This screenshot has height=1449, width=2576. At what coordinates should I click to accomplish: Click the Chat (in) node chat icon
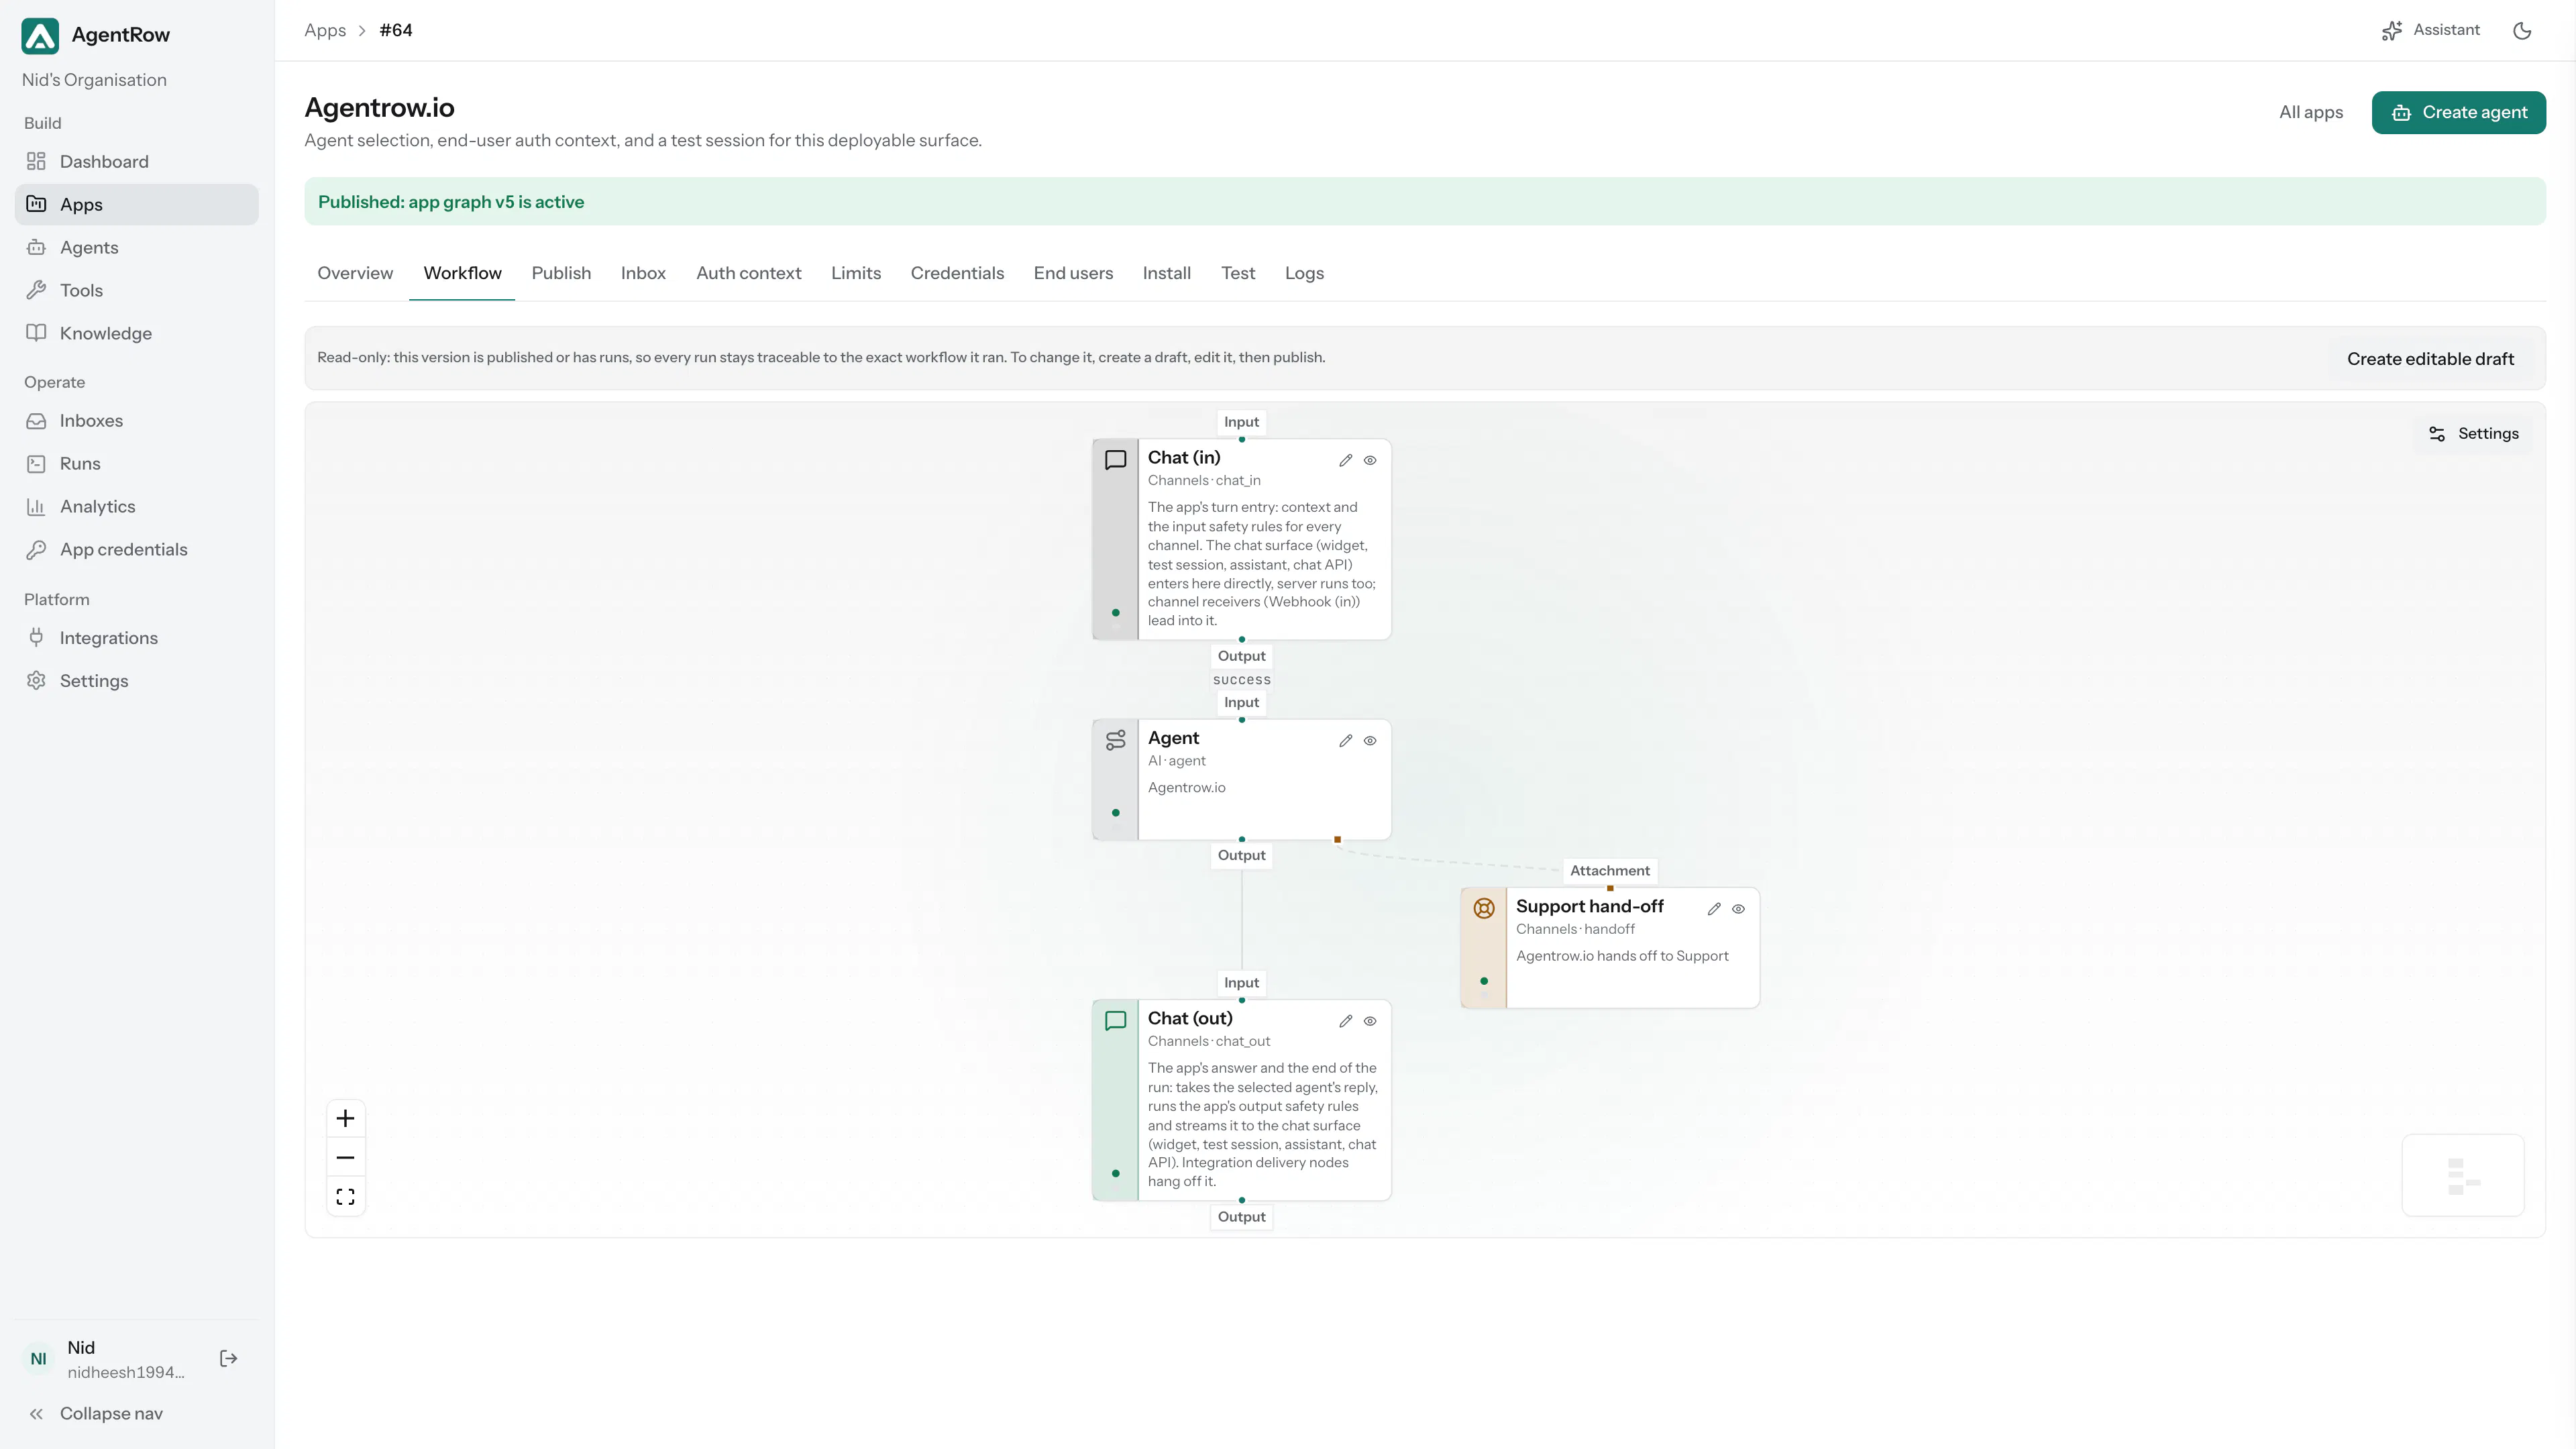point(1116,460)
